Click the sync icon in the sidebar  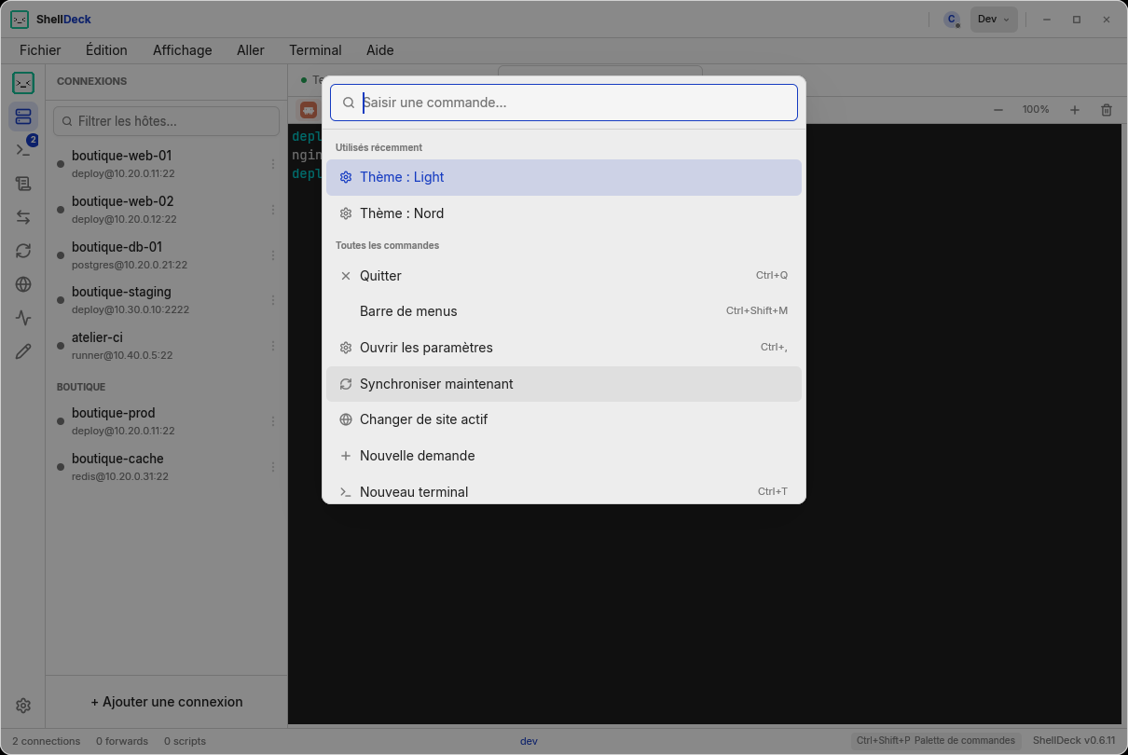23,251
